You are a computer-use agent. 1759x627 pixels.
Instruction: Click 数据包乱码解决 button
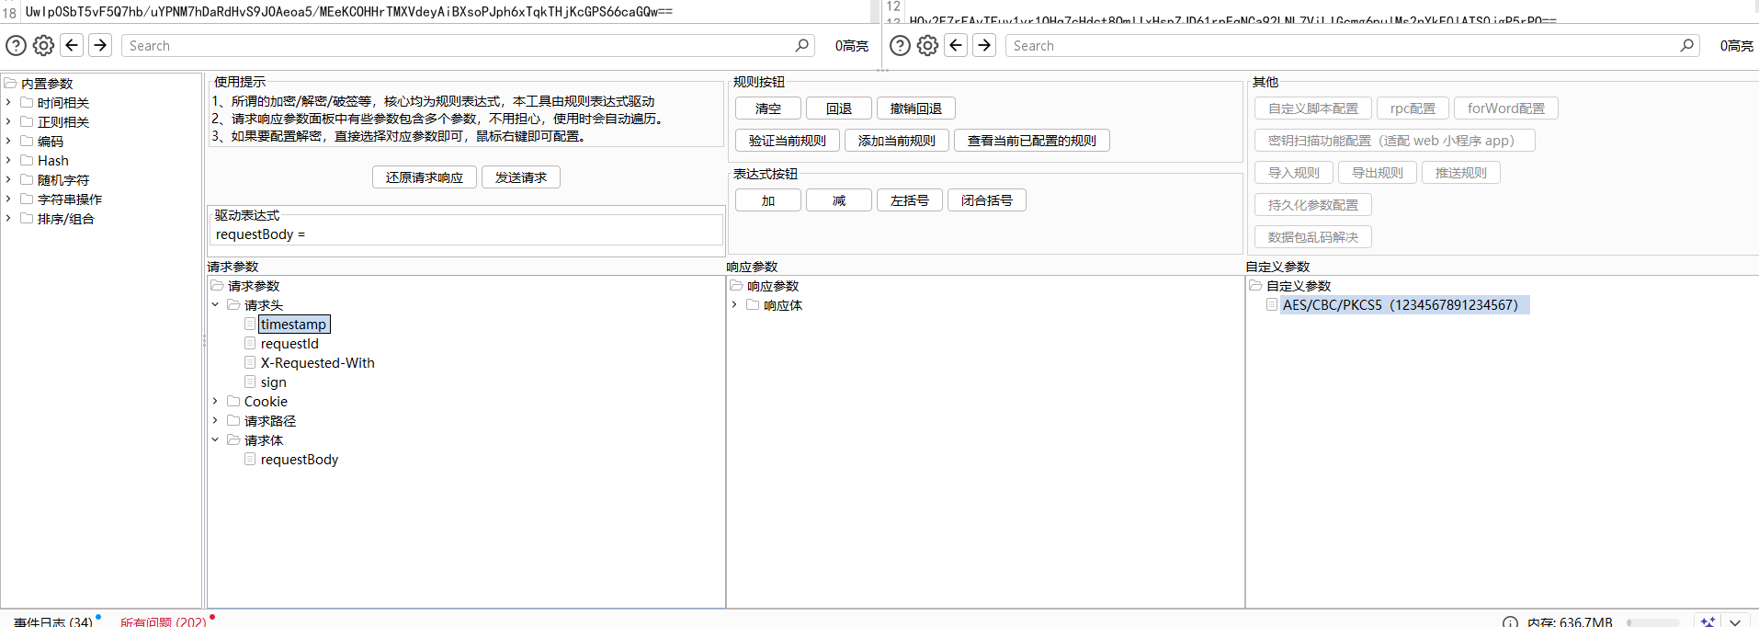[1313, 237]
